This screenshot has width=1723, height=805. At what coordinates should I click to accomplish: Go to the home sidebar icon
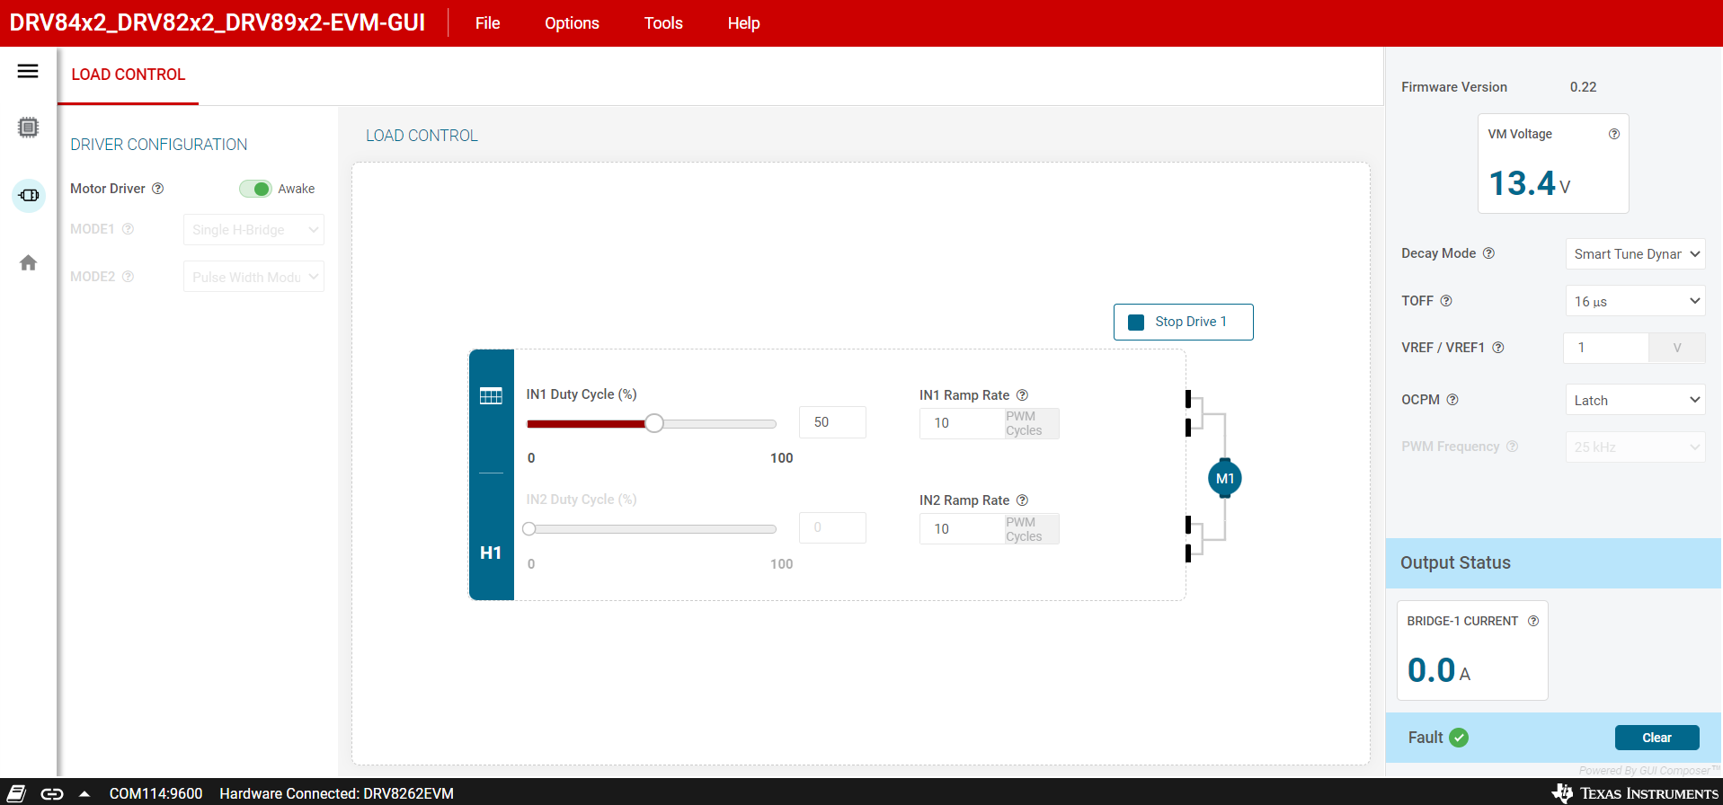(28, 263)
